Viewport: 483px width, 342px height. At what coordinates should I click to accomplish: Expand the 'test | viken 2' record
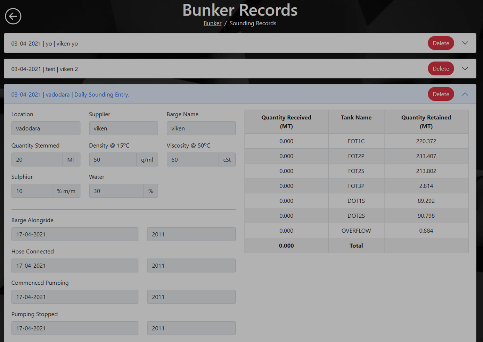tap(465, 69)
